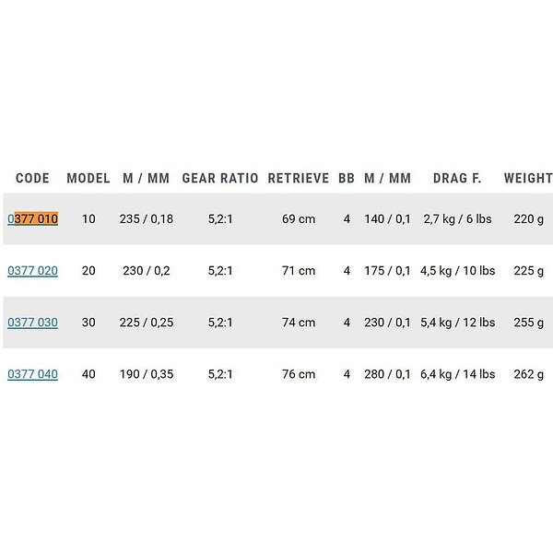Select the 5,4 kg / 12 lbs drag cell
Screen dimensions: 553x553
click(458, 323)
